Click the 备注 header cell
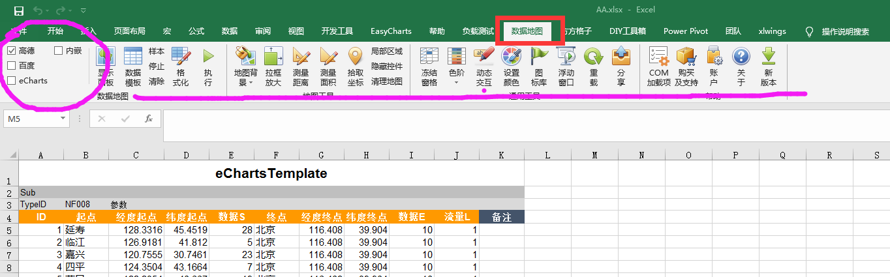The width and height of the screenshot is (890, 277). click(x=501, y=217)
